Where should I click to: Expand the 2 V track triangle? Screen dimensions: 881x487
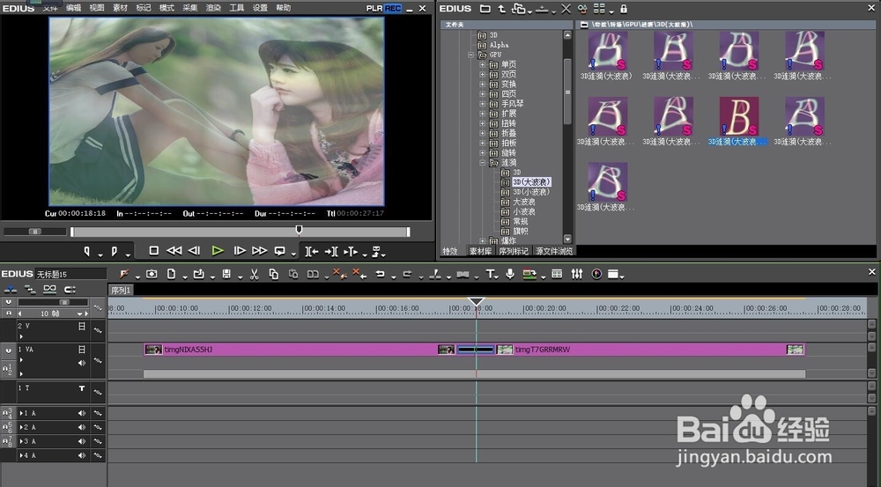point(21,336)
